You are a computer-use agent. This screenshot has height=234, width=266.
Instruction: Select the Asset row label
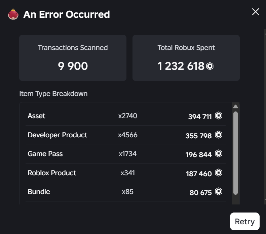click(x=36, y=116)
